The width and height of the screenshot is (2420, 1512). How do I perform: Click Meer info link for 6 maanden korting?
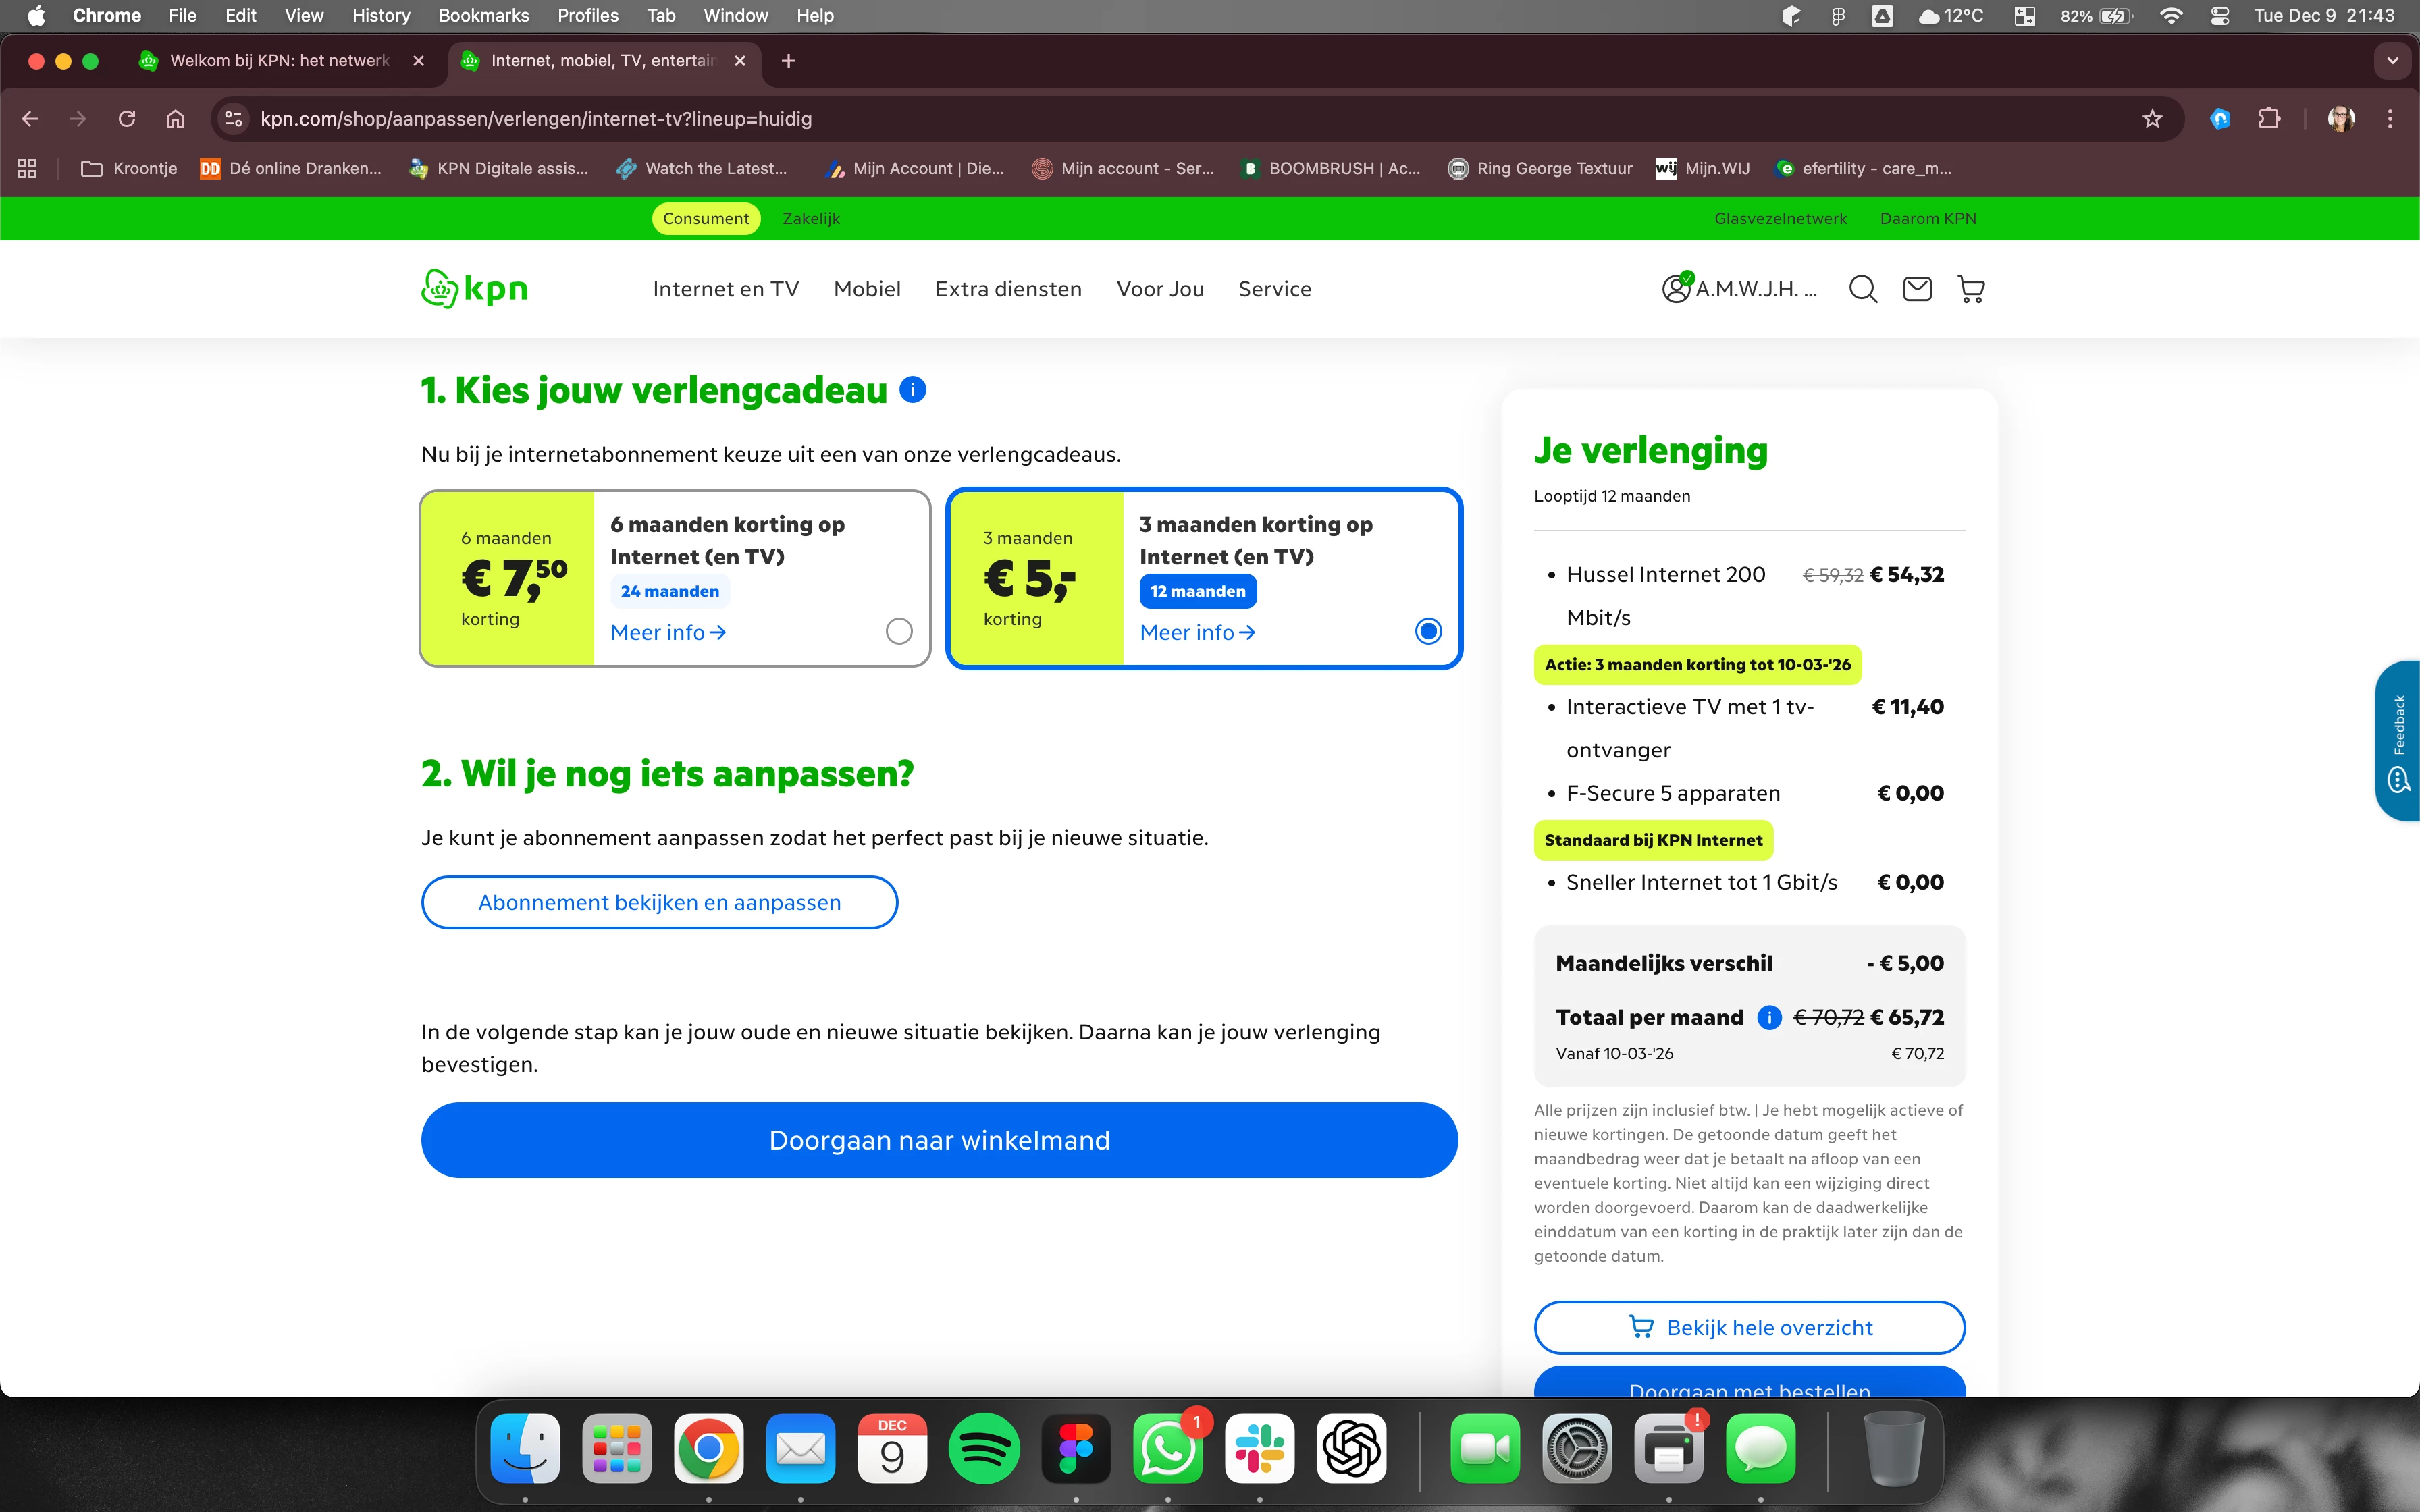click(x=668, y=632)
